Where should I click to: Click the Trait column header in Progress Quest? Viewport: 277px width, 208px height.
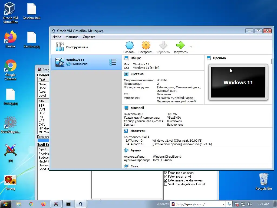tap(43, 80)
